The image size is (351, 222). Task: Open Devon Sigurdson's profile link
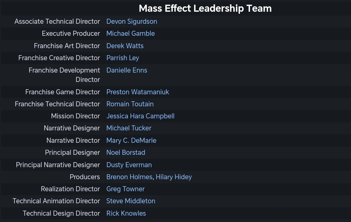point(131,21)
